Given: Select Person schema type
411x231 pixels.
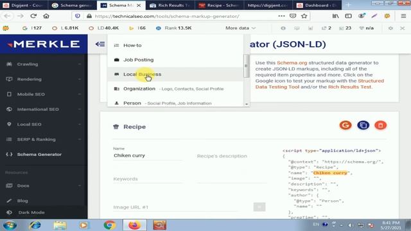Looking at the screenshot, I should tap(175, 103).
